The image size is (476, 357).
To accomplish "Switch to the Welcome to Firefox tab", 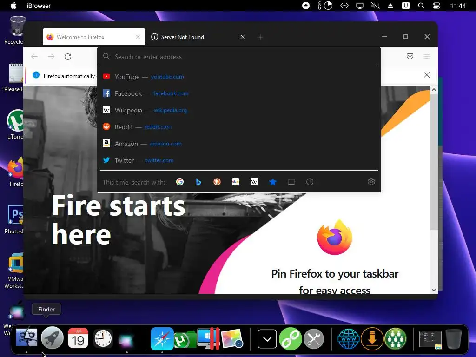I will [94, 37].
